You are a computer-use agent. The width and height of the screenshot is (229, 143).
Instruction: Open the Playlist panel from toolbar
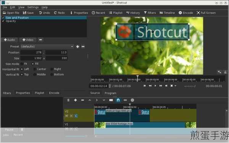pos(116,13)
